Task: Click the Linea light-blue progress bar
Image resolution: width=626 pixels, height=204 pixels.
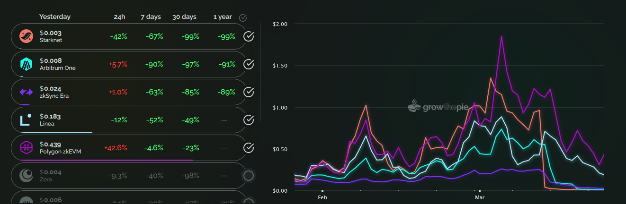Action: pyautogui.click(x=56, y=132)
